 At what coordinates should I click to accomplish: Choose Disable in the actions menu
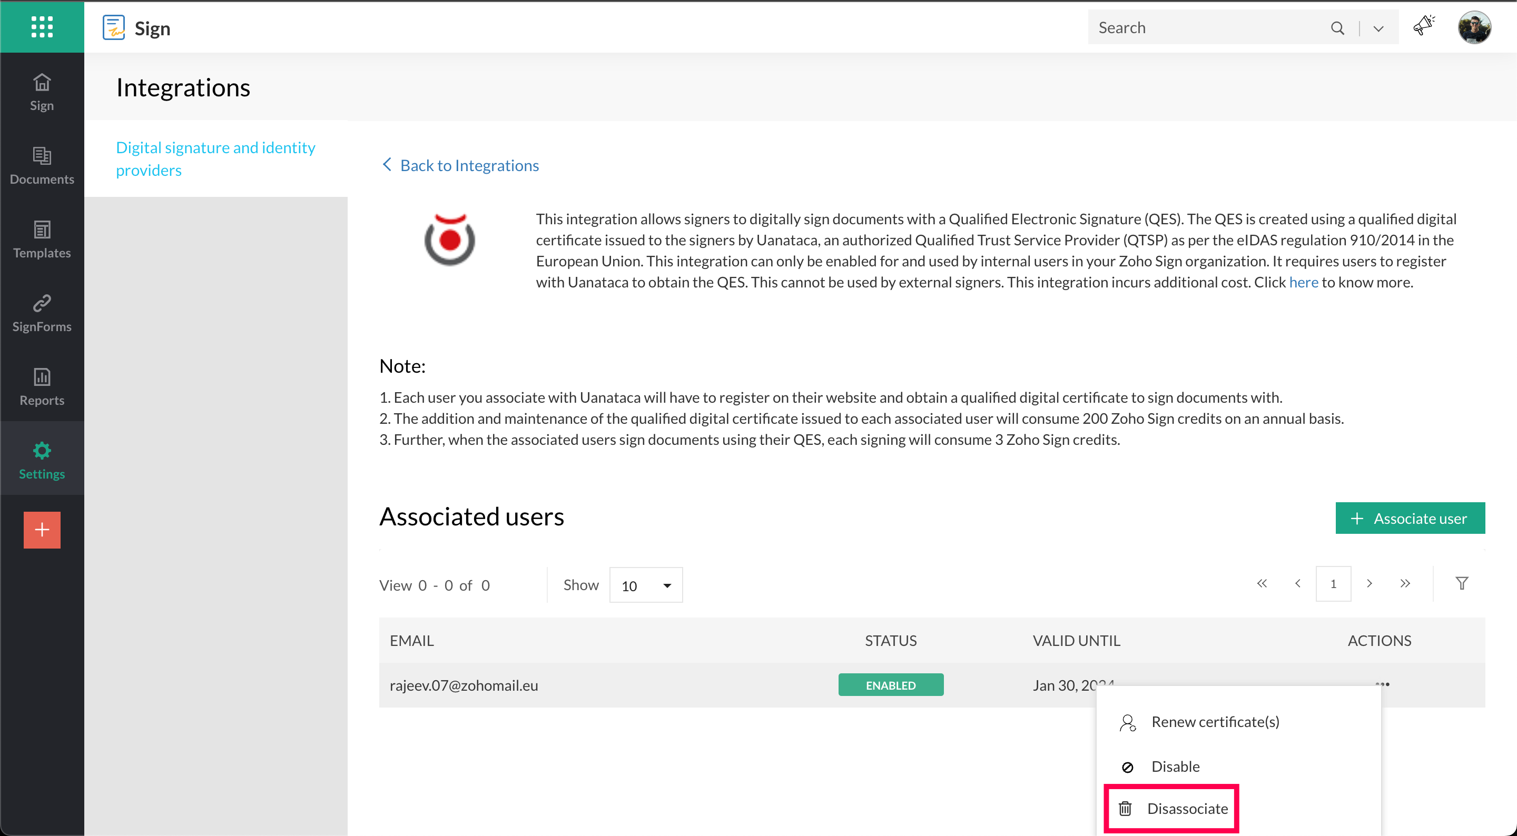coord(1175,766)
